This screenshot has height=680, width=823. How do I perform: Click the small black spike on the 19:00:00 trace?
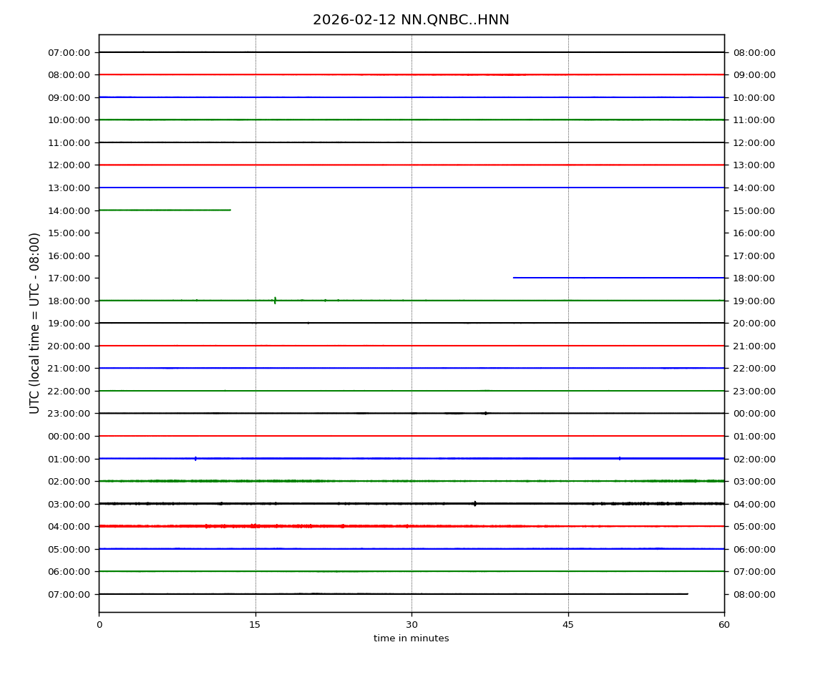308,323
